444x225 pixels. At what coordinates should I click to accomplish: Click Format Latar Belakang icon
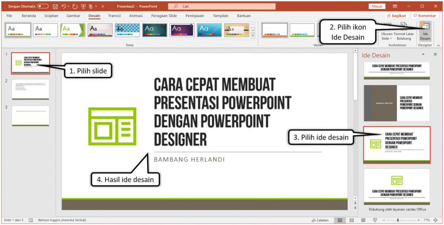[404, 31]
